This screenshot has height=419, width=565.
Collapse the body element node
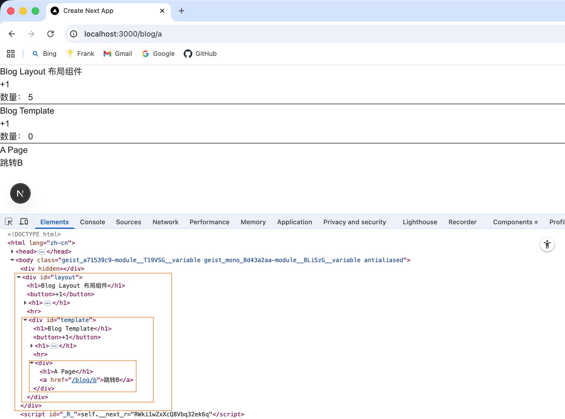pyautogui.click(x=12, y=260)
